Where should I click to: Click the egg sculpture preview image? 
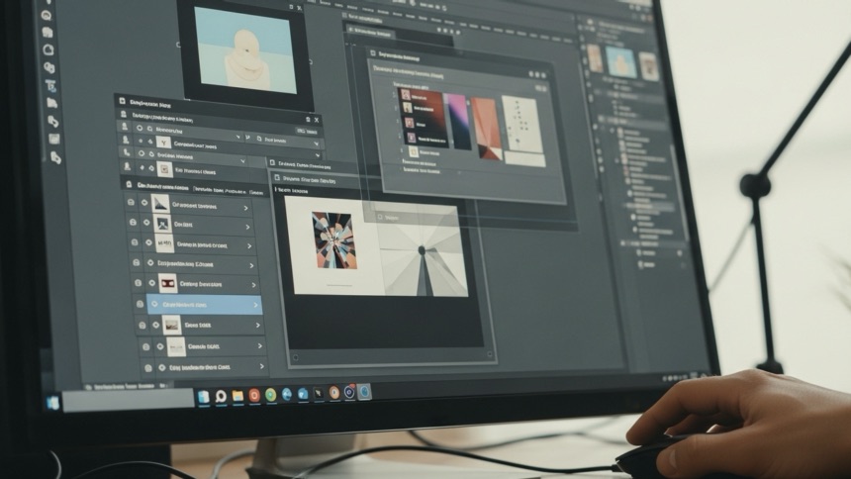(245, 50)
